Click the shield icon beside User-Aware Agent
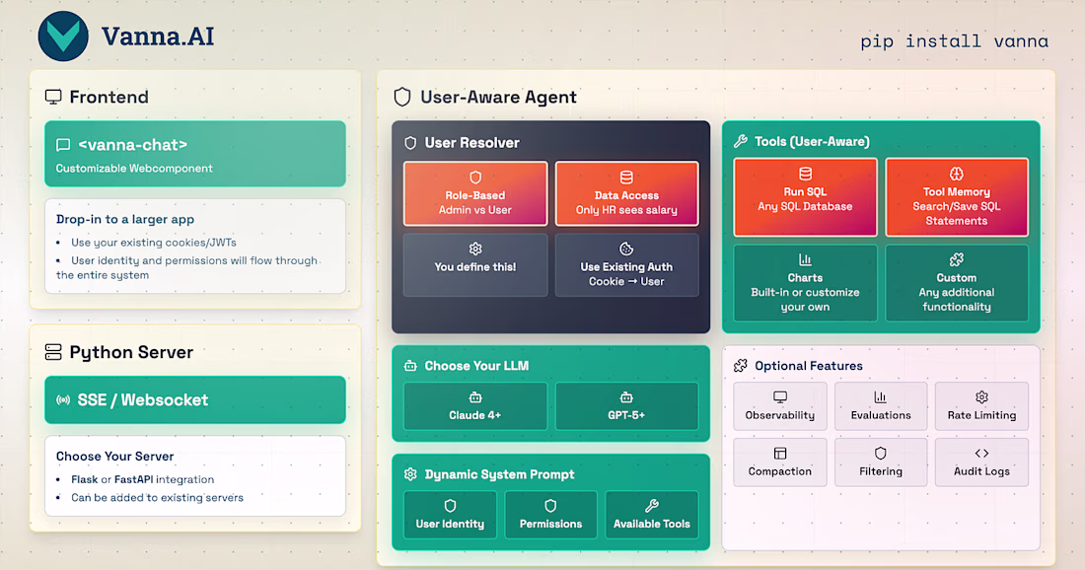Viewport: 1085px width, 570px height. [x=402, y=97]
